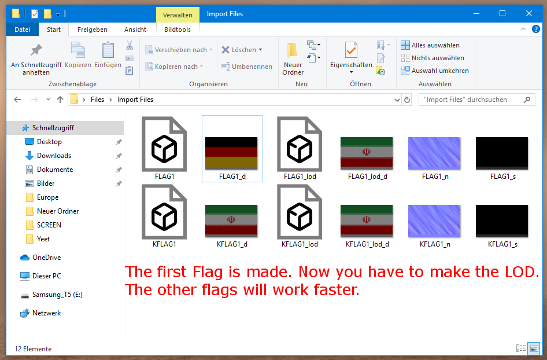Click Alles auswählen
This screenshot has width=547, height=360.
coord(430,45)
